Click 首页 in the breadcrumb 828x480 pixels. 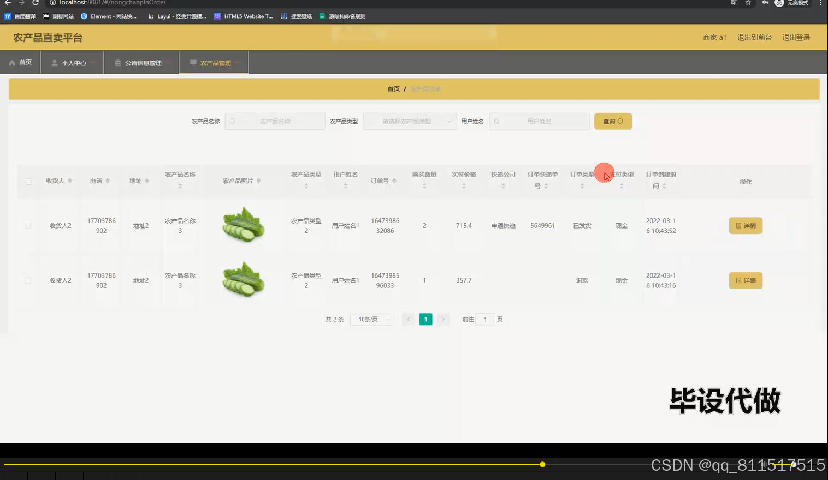pyautogui.click(x=394, y=89)
